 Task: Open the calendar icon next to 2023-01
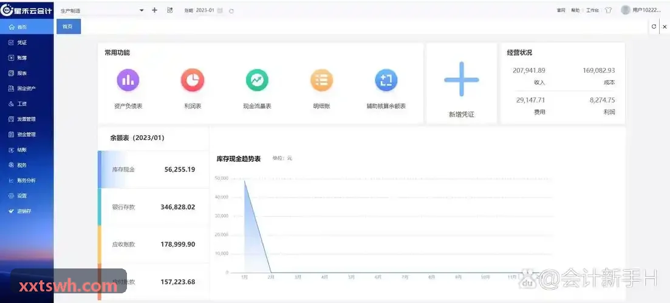pyautogui.click(x=220, y=11)
